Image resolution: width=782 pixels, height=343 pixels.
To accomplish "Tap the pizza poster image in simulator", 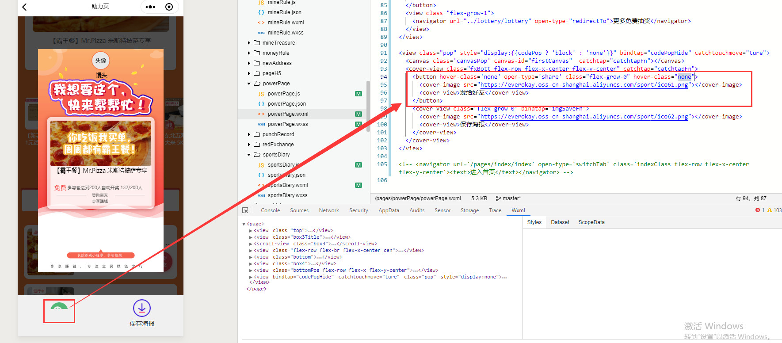I will point(101,143).
